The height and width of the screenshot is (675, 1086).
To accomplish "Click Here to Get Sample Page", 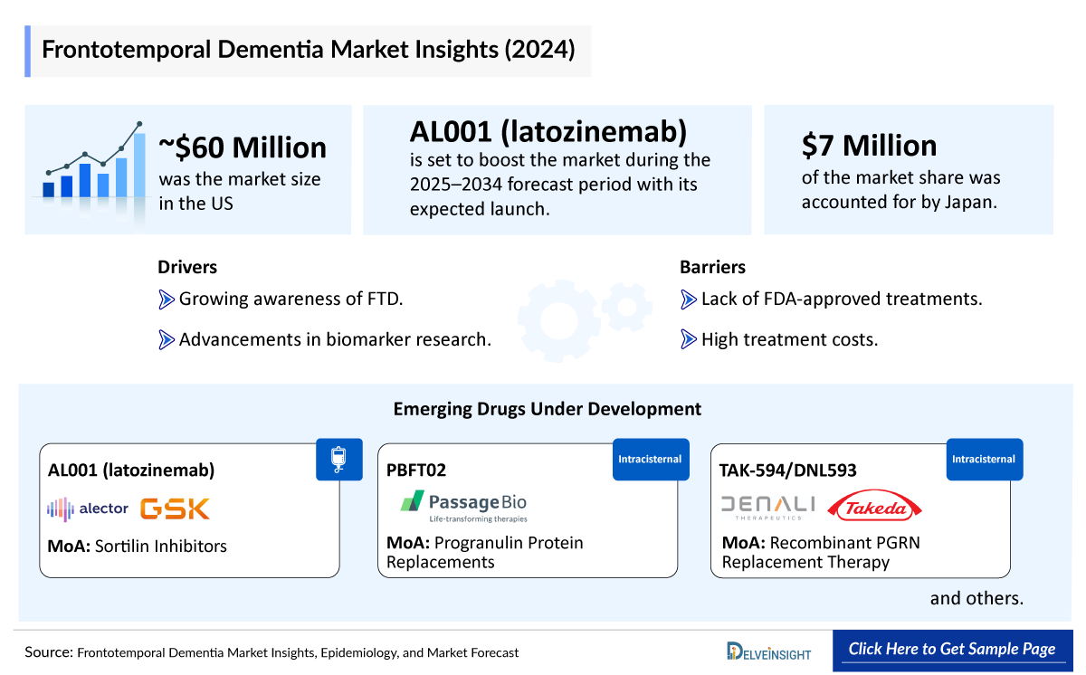I will (952, 649).
